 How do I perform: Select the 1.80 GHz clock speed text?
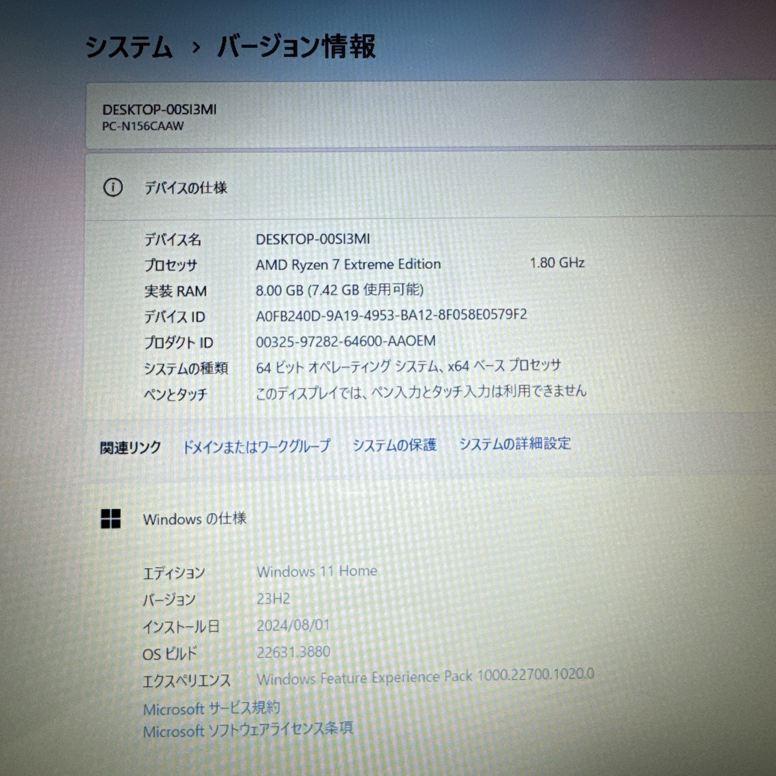pyautogui.click(x=557, y=263)
